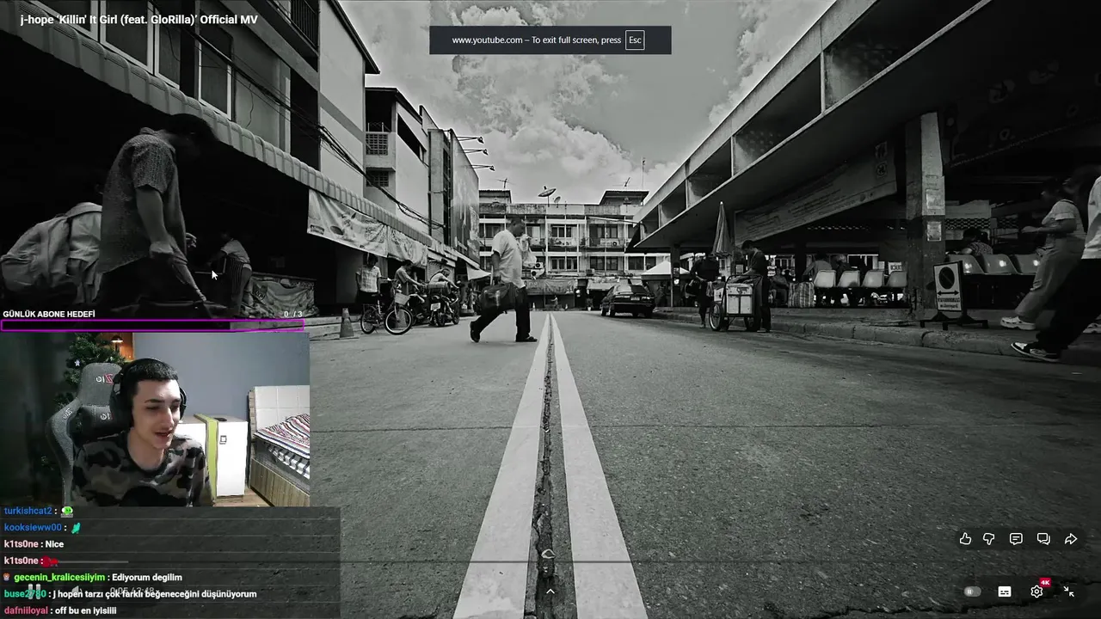
Task: Click the '0 / 3' subscriber goal counter
Action: [x=293, y=314]
